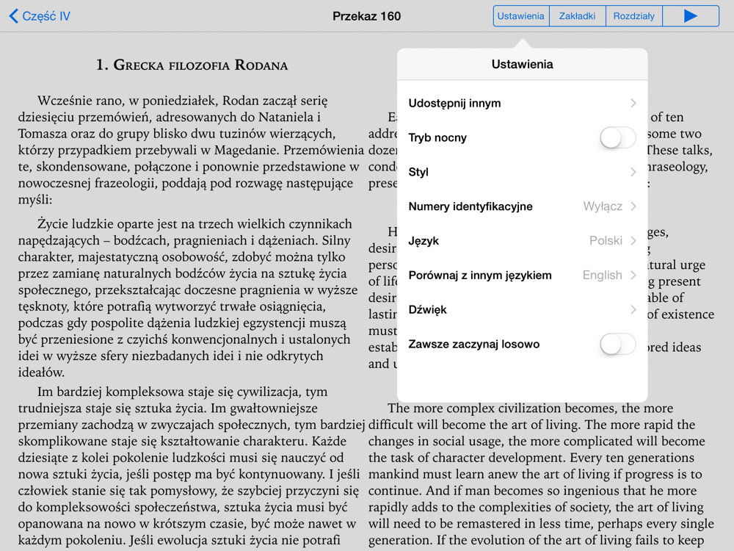Open the Styl settings row
The height and width of the screenshot is (551, 734).
[x=523, y=172]
